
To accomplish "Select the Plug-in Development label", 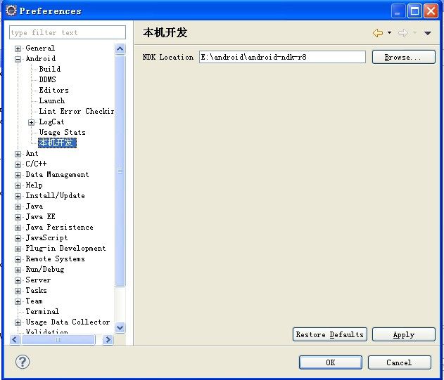I will (x=65, y=248).
